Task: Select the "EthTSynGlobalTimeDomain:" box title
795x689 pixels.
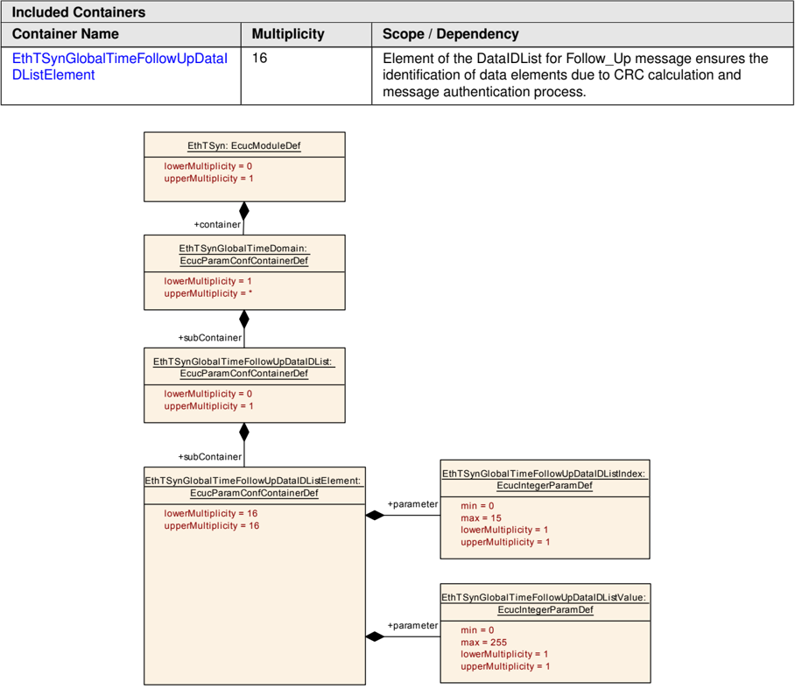Action: coord(244,249)
